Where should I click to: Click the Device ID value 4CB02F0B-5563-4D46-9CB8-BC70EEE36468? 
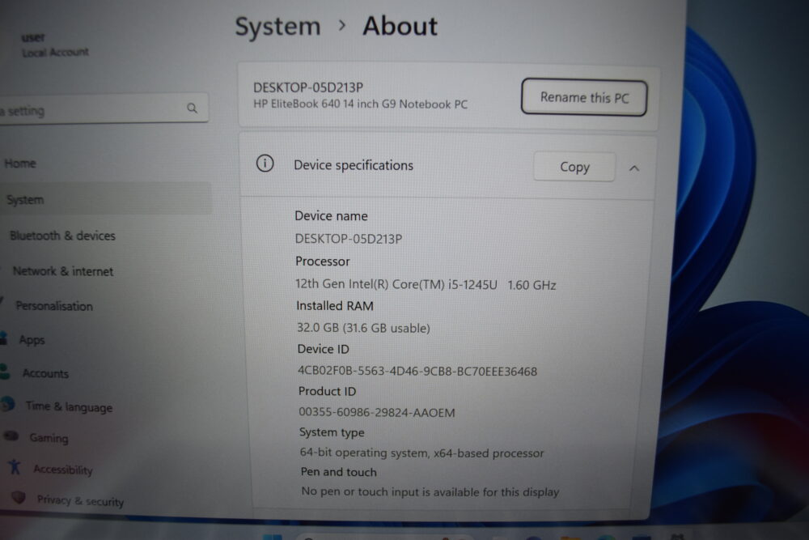pos(417,371)
